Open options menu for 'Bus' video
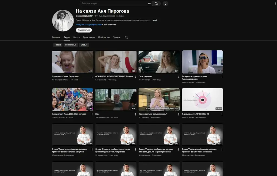This screenshot has width=277, height=176. [135, 115]
